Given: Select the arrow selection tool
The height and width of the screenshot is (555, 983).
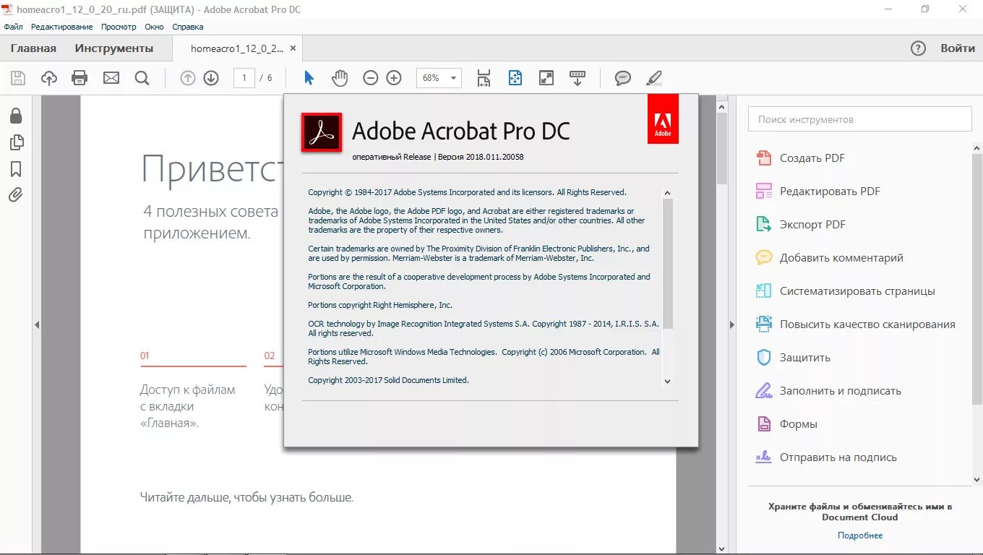Looking at the screenshot, I should pos(309,78).
